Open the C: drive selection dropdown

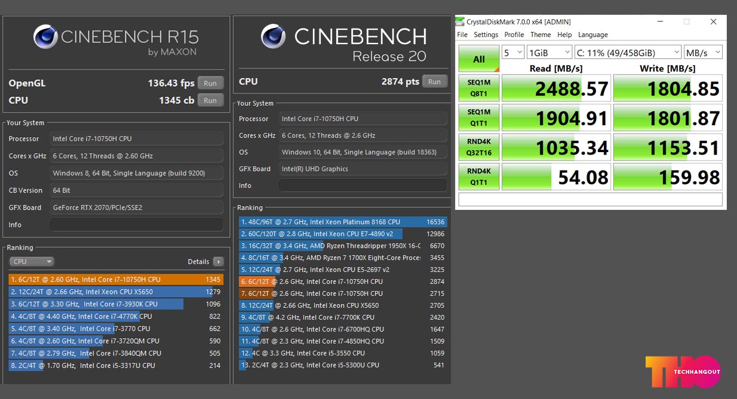pos(628,52)
